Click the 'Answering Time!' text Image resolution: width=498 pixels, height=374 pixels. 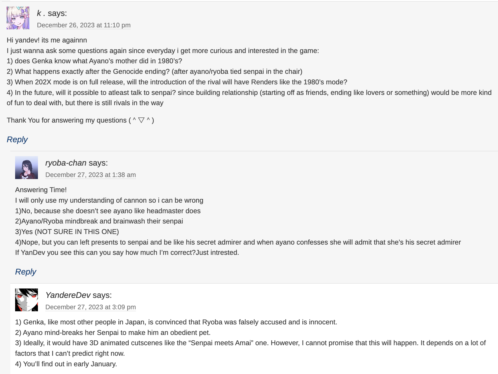point(41,190)
